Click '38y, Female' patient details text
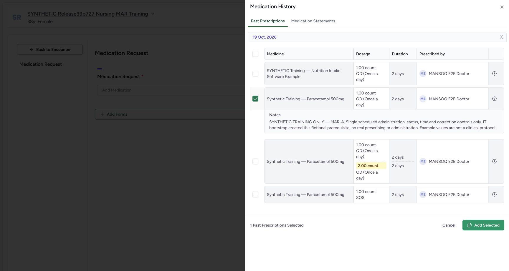The width and height of the screenshot is (509, 271). coord(40,21)
